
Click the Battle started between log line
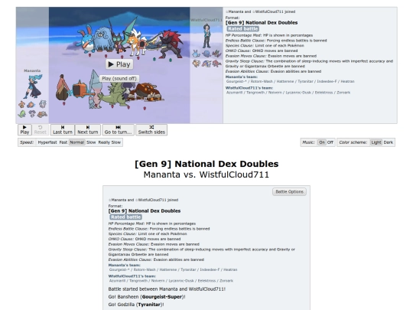tap(167, 289)
